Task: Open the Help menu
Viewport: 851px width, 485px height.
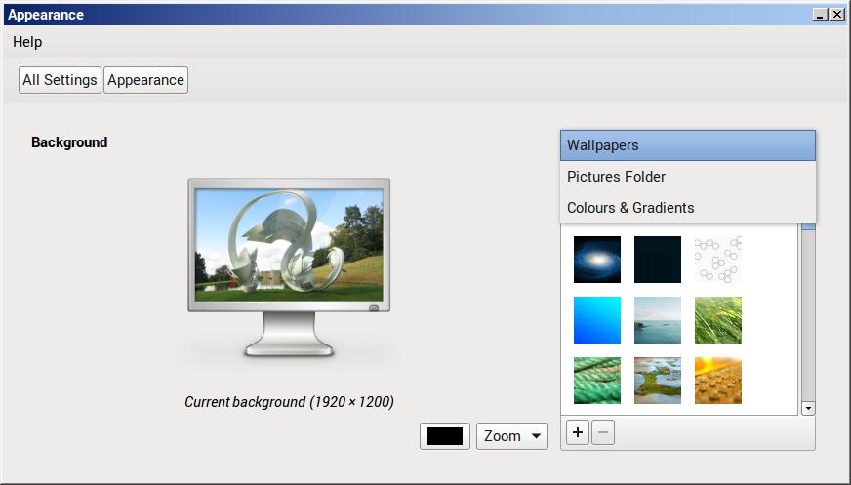Action: pos(27,42)
